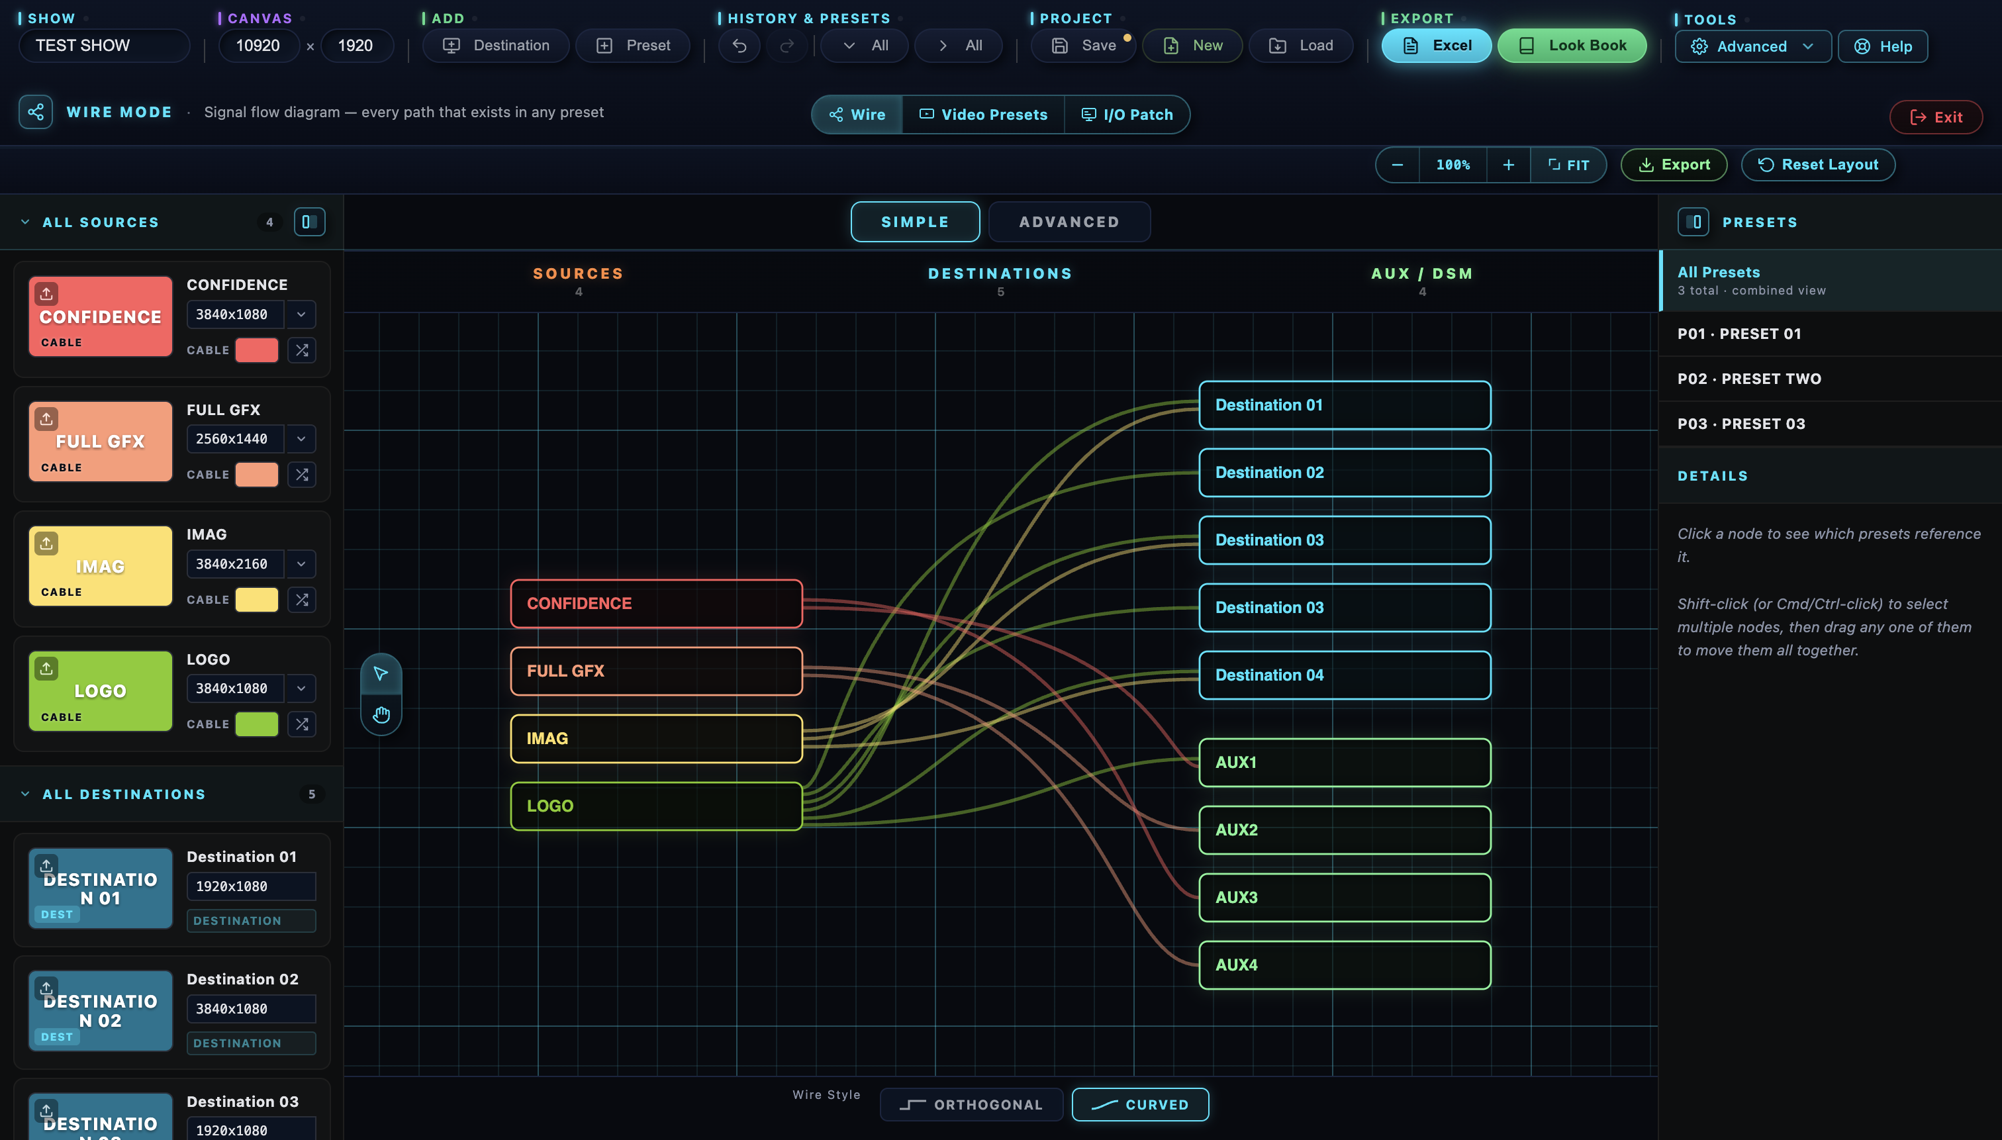Click upload icon on CONFIDENCE thumbnail
The height and width of the screenshot is (1140, 2002).
pyautogui.click(x=46, y=294)
